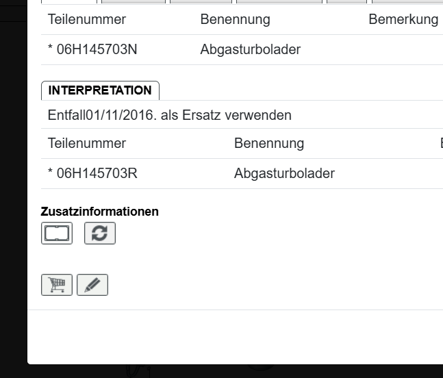443x378 pixels.
Task: Click the Entfall 01/11/2016 note text
Action: click(170, 115)
